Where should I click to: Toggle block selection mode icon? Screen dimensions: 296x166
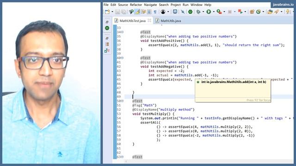point(143,12)
